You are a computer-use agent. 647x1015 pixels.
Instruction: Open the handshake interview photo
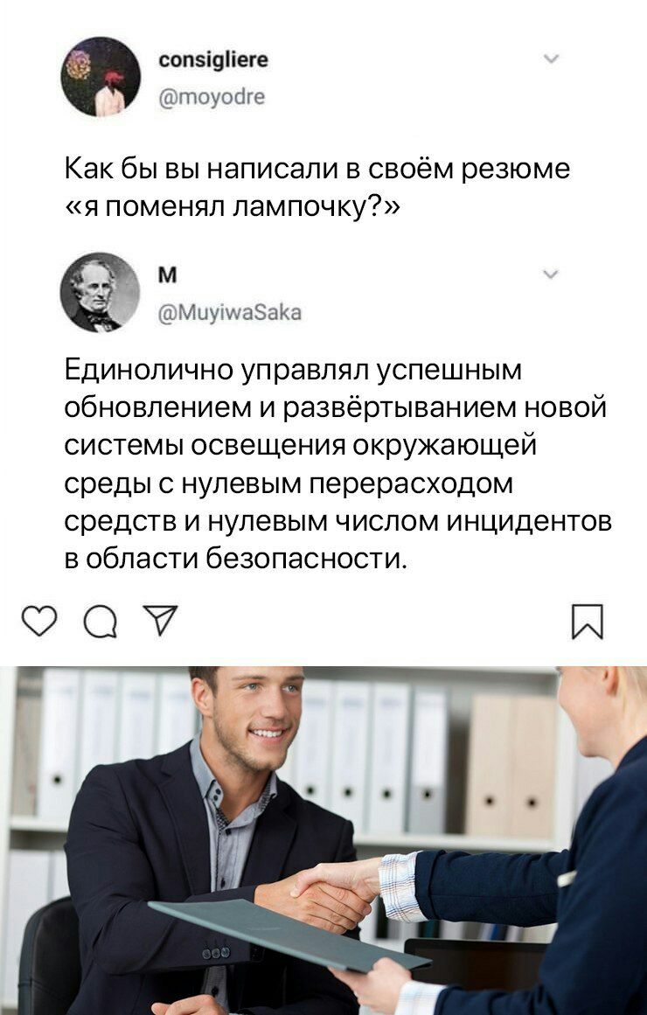pos(323,840)
